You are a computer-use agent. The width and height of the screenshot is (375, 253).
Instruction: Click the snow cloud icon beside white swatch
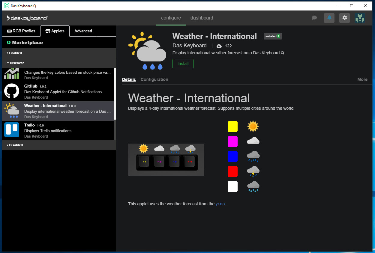[253, 186]
